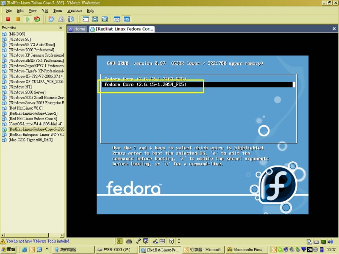Enter Full Screen mode from toolbar

pos(95,19)
